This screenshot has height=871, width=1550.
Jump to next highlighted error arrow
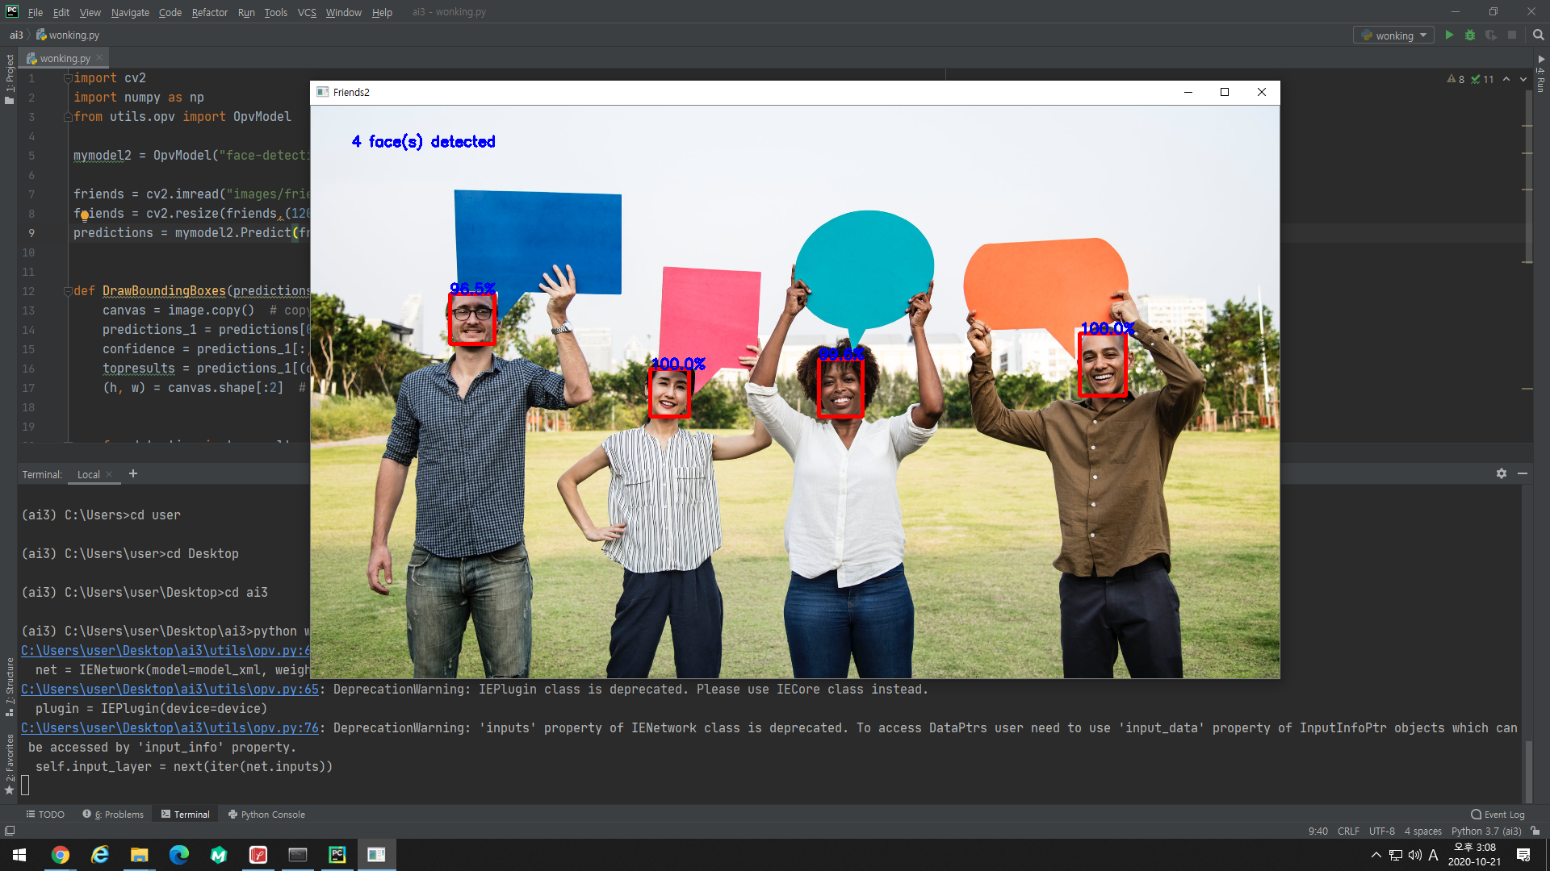click(x=1523, y=79)
